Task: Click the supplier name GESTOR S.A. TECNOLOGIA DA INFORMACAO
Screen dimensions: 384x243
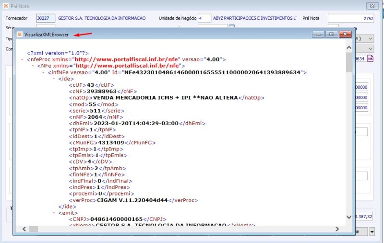Action: (x=102, y=18)
